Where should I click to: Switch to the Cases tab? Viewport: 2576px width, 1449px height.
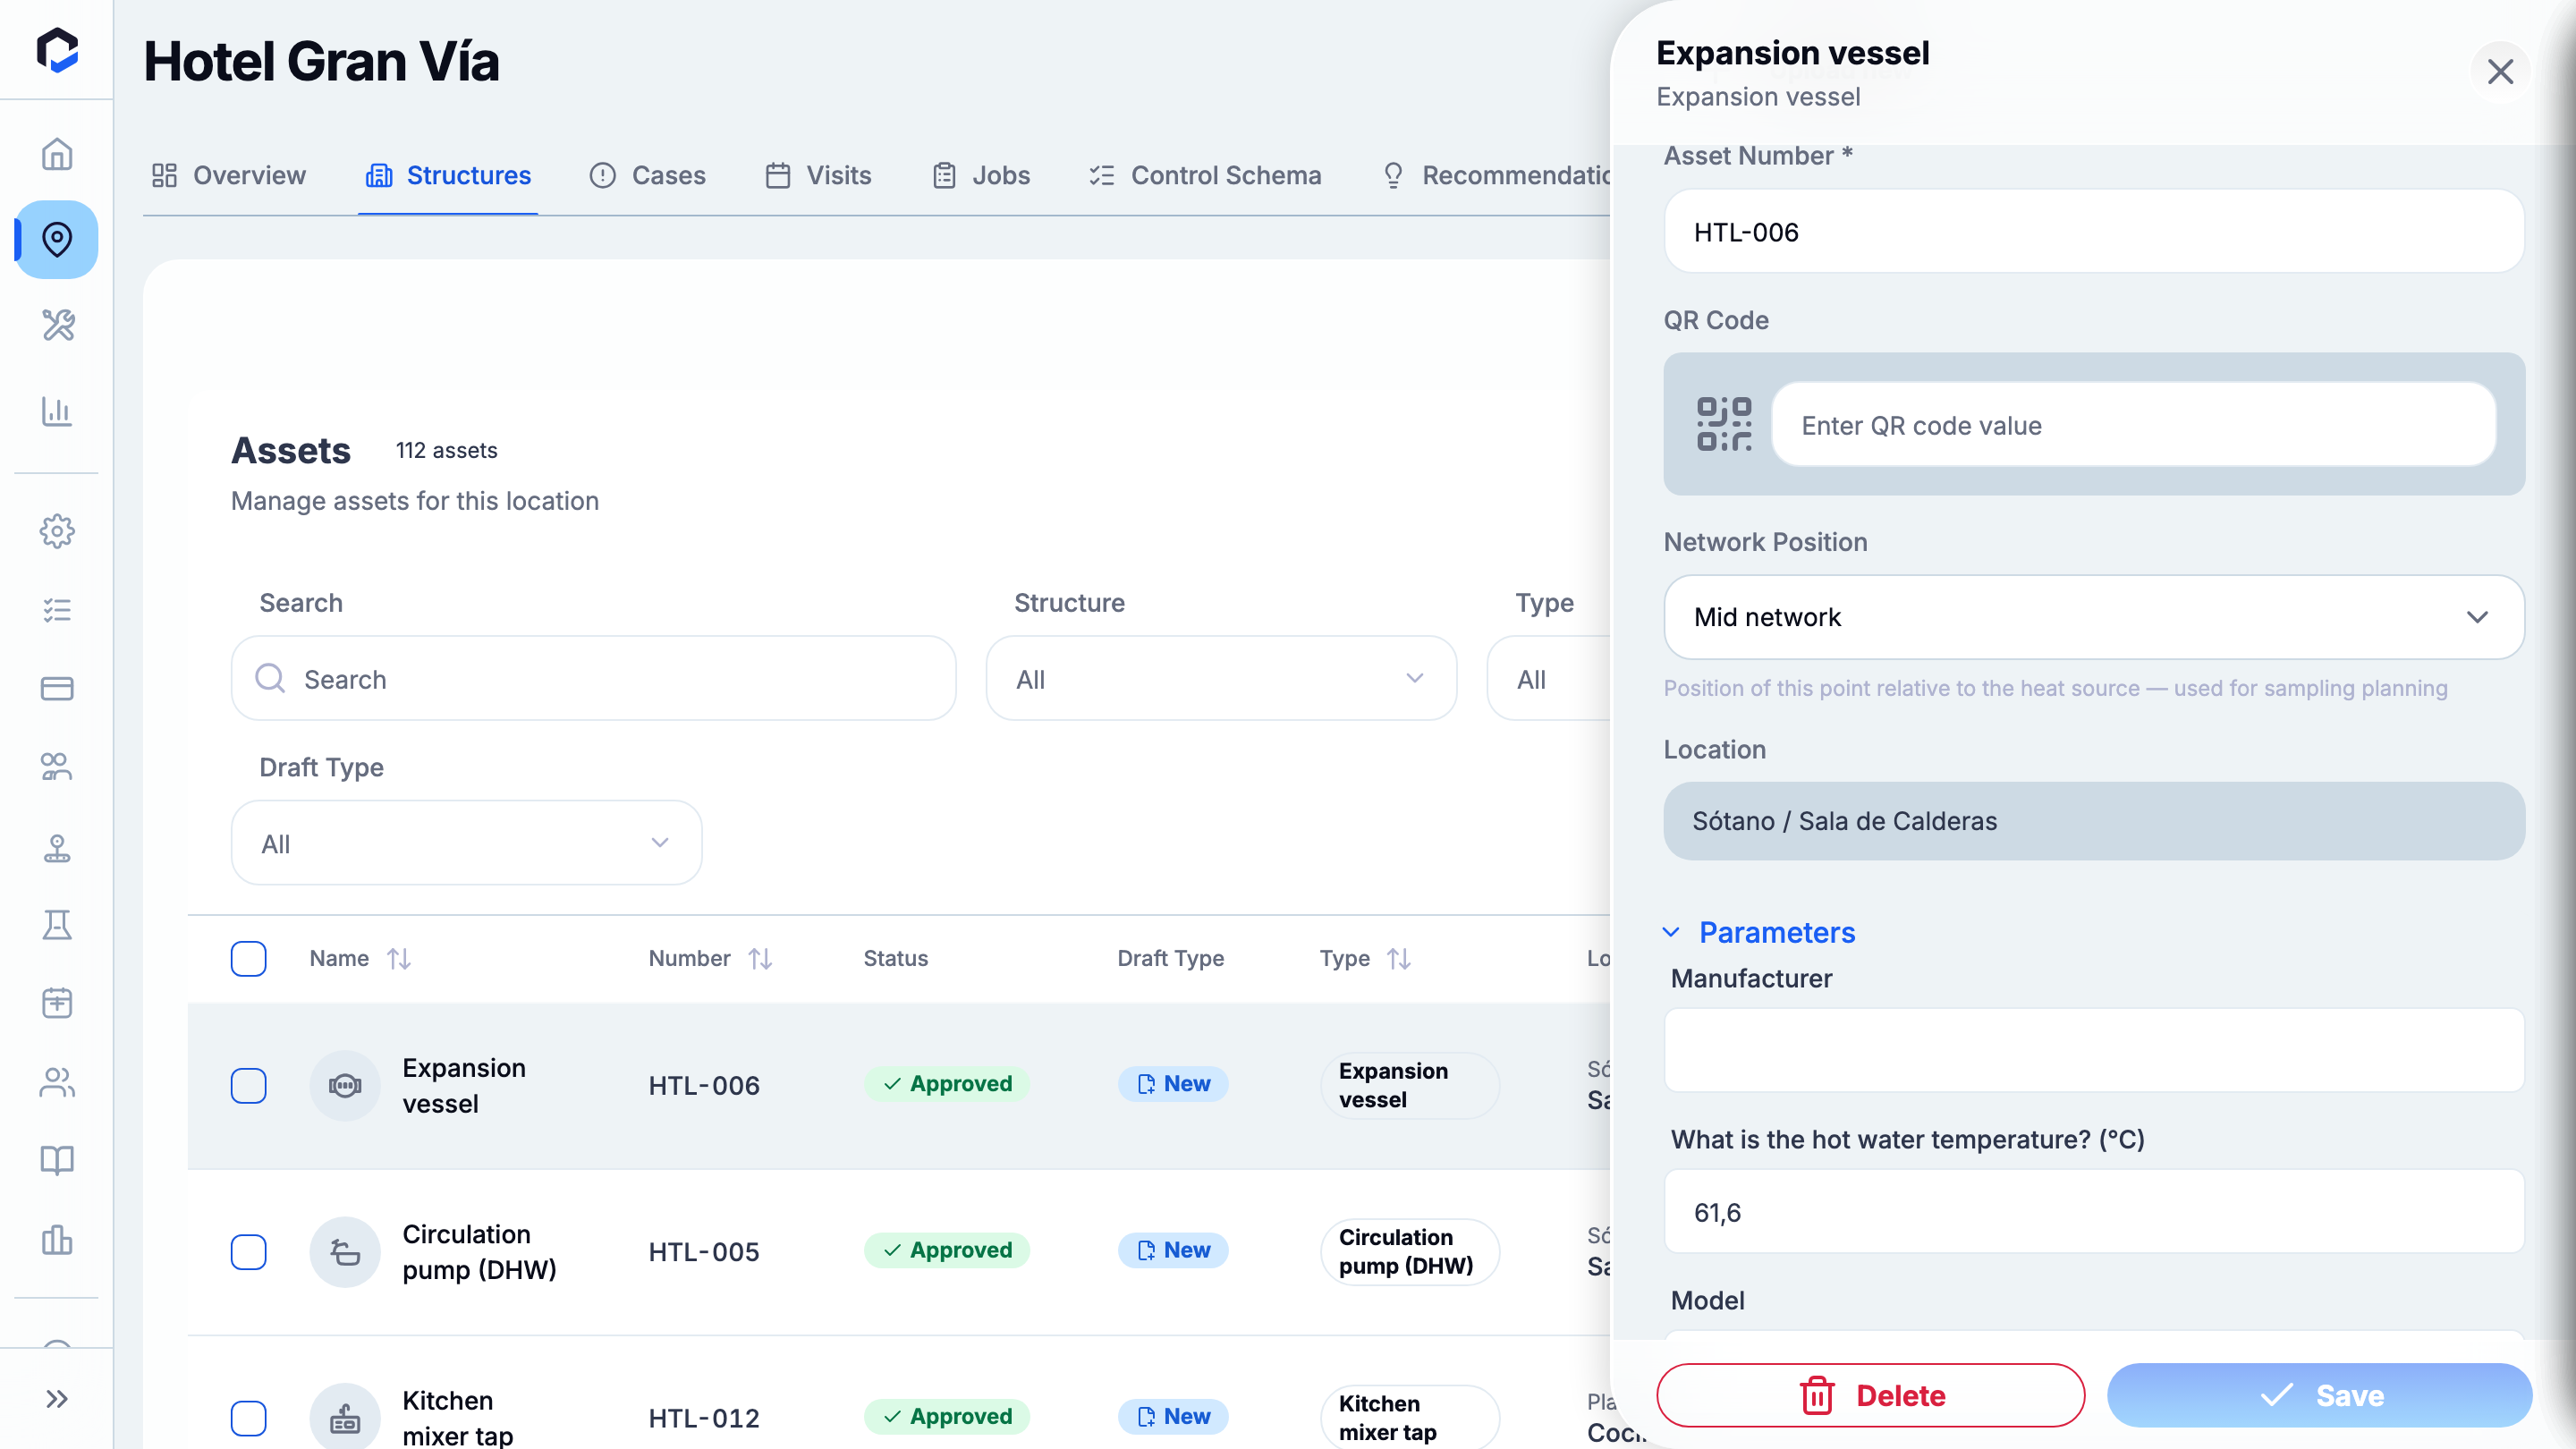click(647, 175)
